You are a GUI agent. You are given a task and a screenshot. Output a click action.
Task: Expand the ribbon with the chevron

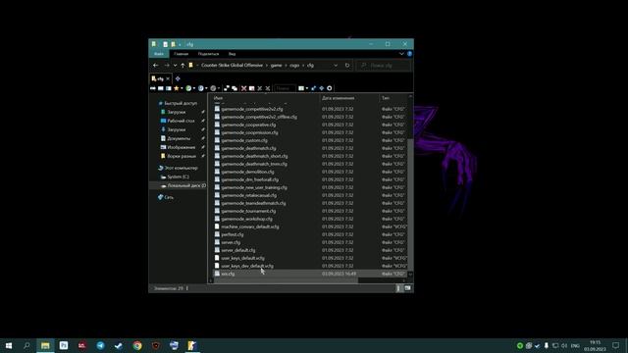pyautogui.click(x=401, y=54)
